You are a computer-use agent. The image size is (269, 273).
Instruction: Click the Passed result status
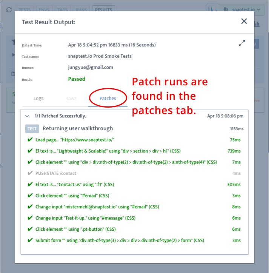[77, 79]
